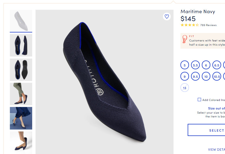The image size is (225, 154).
Task: Choose size 5.5
Action: point(195,65)
